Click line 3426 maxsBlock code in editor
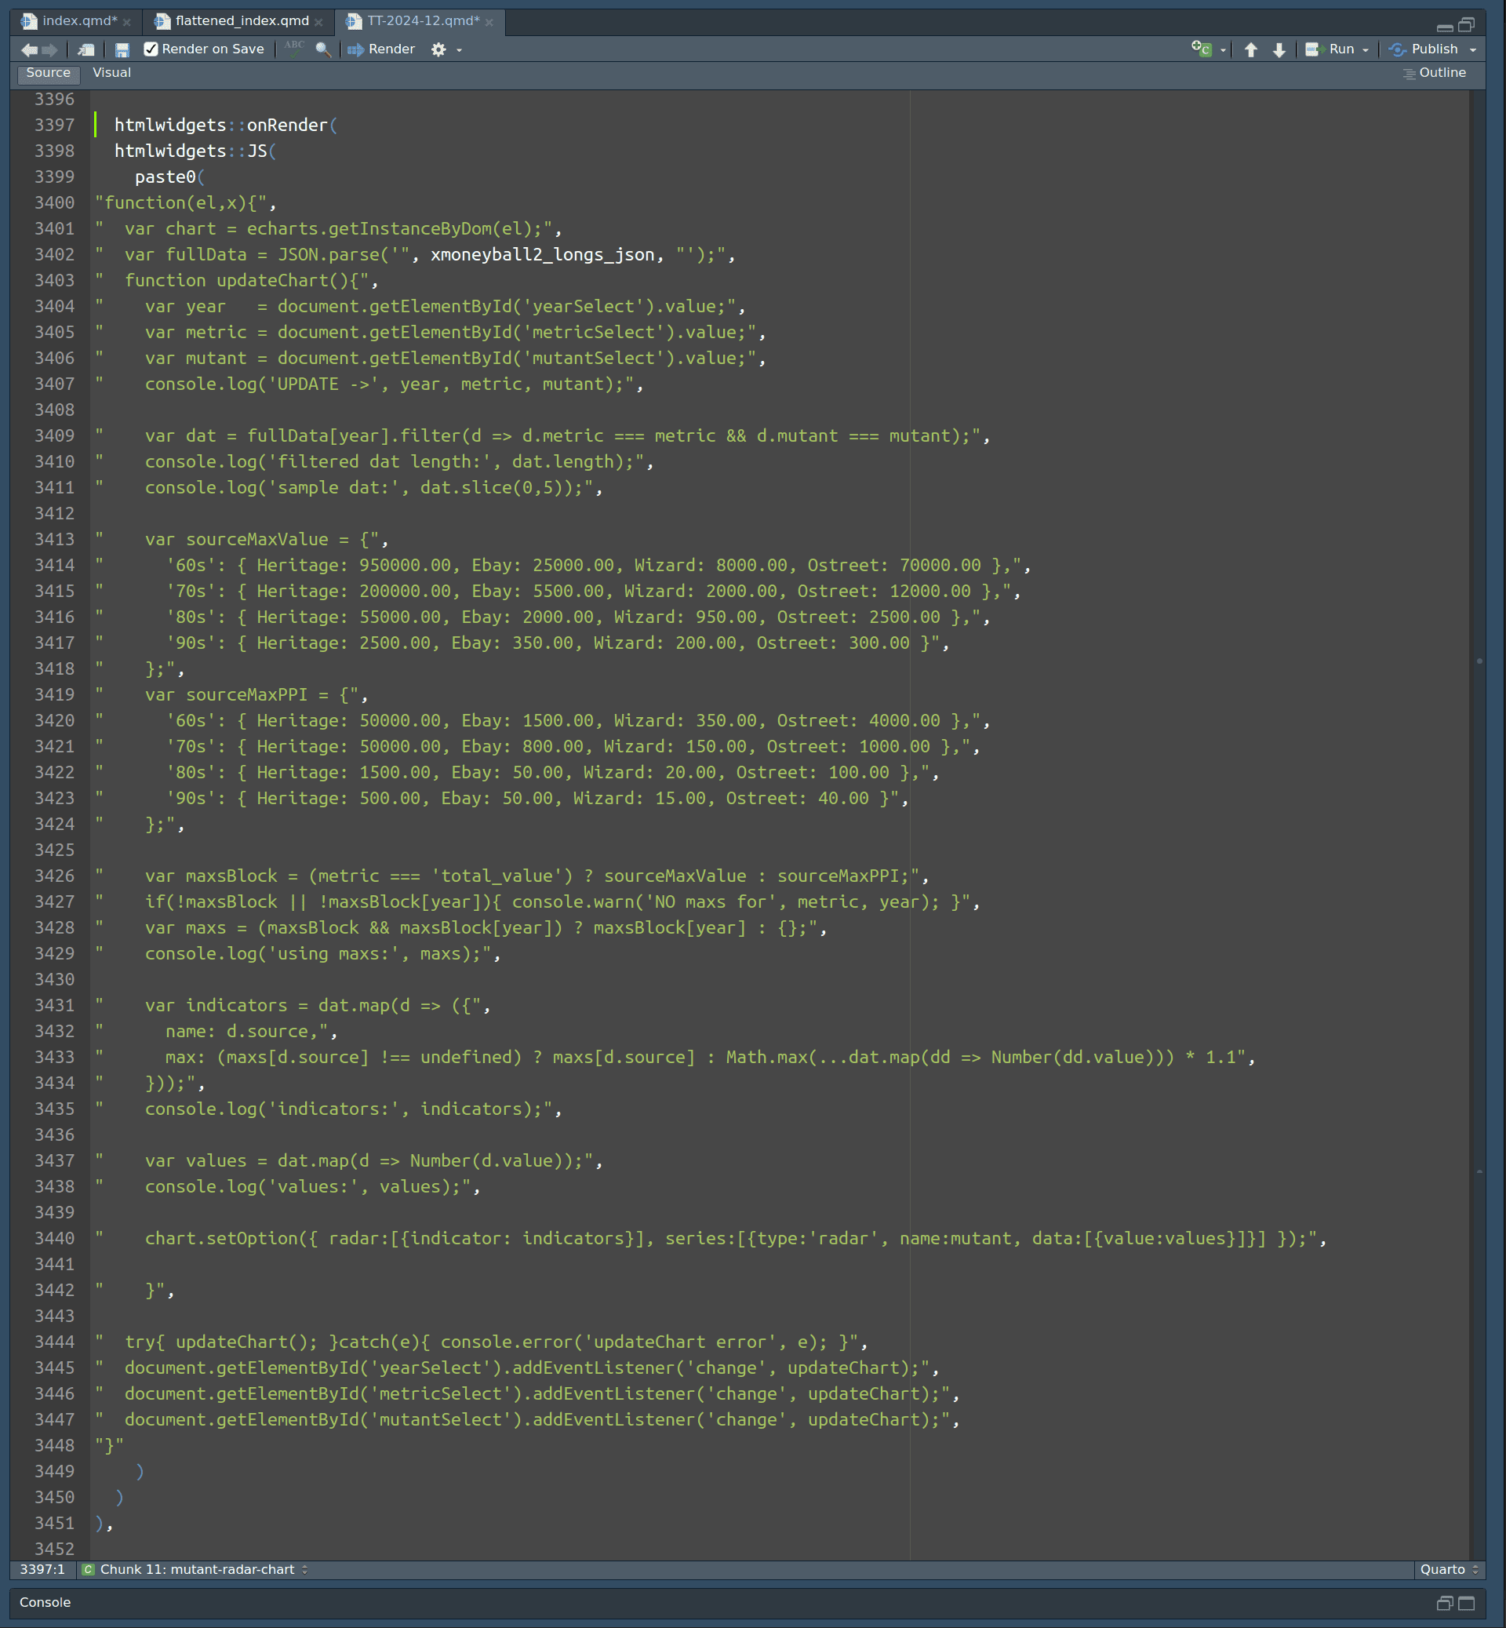Screen dimensions: 1506x1628 click(537, 876)
